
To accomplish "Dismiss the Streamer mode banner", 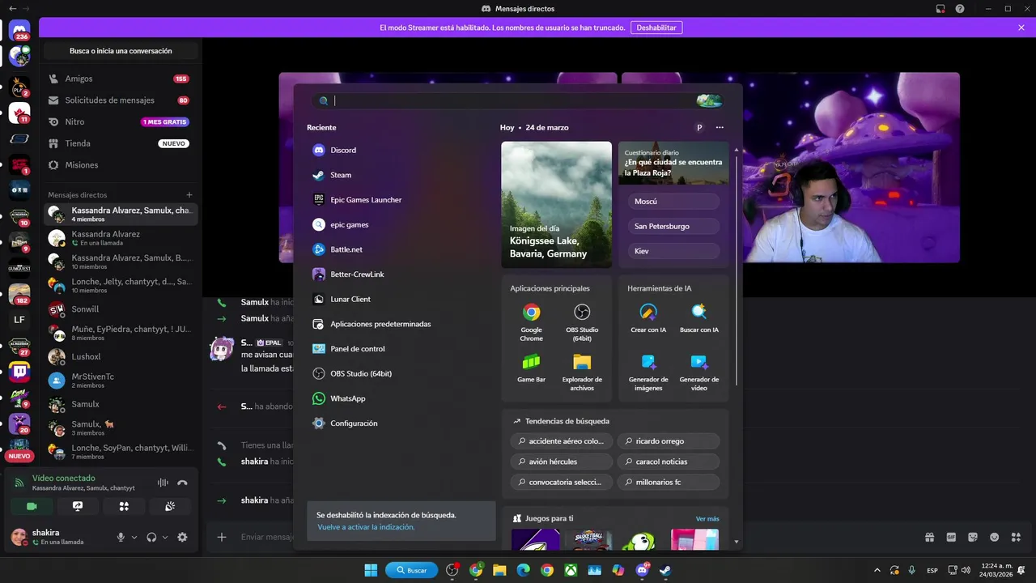I will tap(1021, 28).
